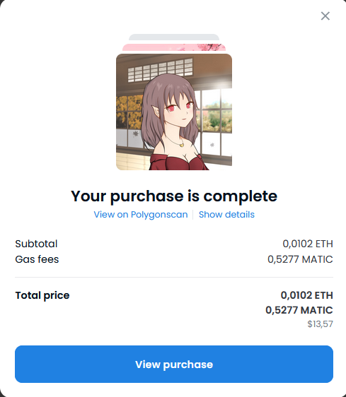Select the gray stacked card at top
346x397 pixels.
174,37
